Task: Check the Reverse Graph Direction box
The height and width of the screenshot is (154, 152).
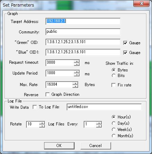Action: (x=48, y=94)
